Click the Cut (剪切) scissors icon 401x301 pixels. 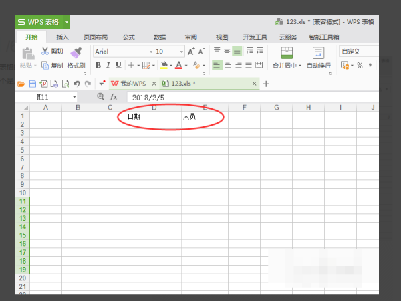point(45,51)
